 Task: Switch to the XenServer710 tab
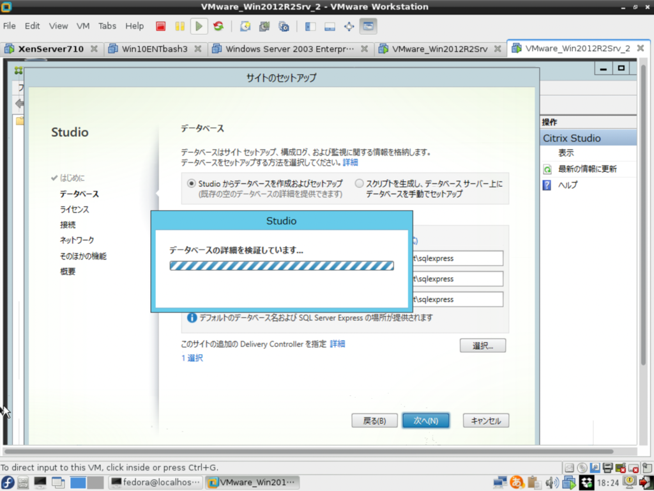coord(51,49)
